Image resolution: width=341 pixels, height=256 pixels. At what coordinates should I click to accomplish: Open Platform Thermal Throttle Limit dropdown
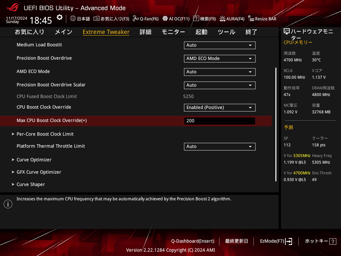click(220, 147)
